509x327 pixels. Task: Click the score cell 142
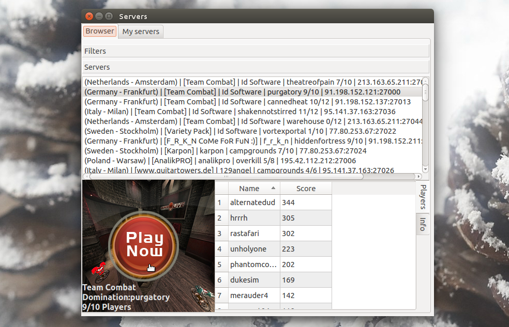(306, 295)
